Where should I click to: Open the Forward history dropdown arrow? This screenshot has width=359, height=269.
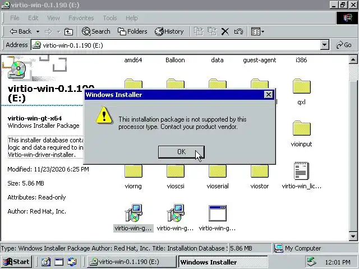[x=58, y=31]
